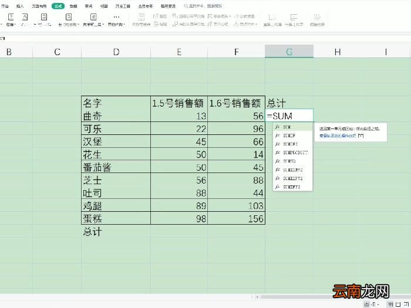Open the lookup and reference functions icon

click(x=69, y=17)
